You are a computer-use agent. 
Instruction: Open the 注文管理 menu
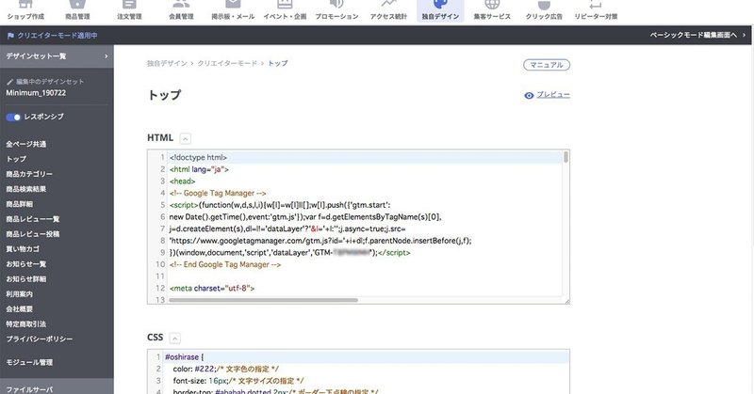coord(129,10)
